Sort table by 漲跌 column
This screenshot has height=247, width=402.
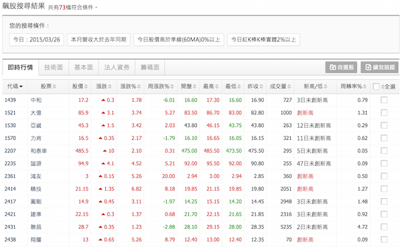[104, 86]
